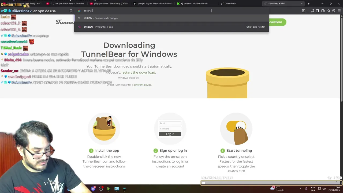343x193 pixels.
Task: Click the RAPADA DE PELO progress bar
Action: click(271, 183)
